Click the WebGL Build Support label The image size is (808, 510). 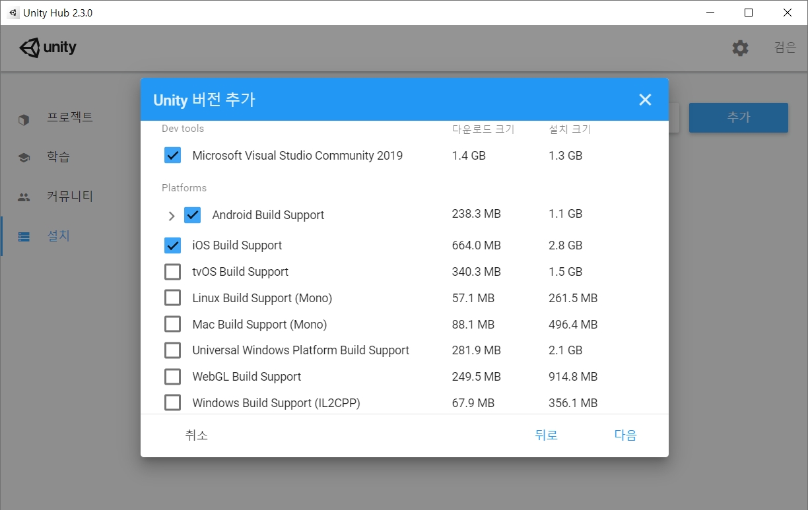(x=247, y=377)
